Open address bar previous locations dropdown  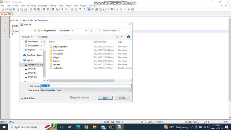(86, 31)
